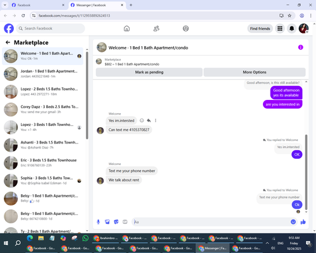React to 'Yes im.intersted' with emoji icon
316x253 pixels.
click(142, 120)
